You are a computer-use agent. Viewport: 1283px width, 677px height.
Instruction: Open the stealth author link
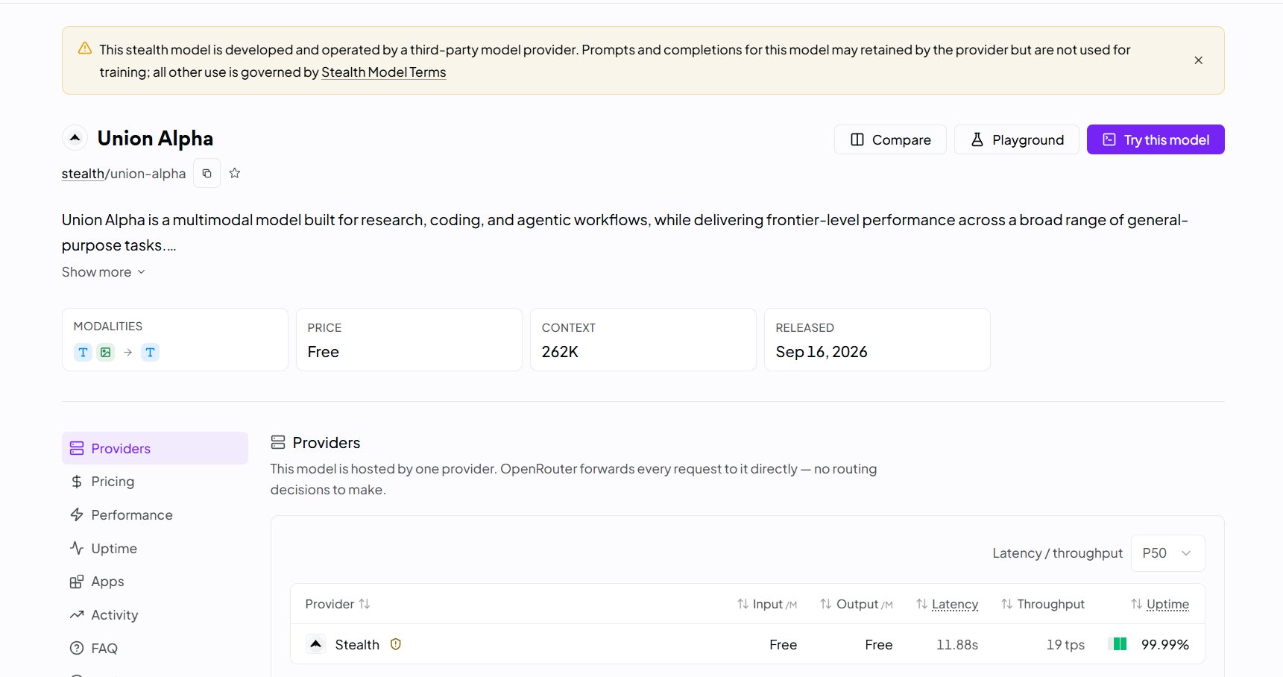[83, 174]
